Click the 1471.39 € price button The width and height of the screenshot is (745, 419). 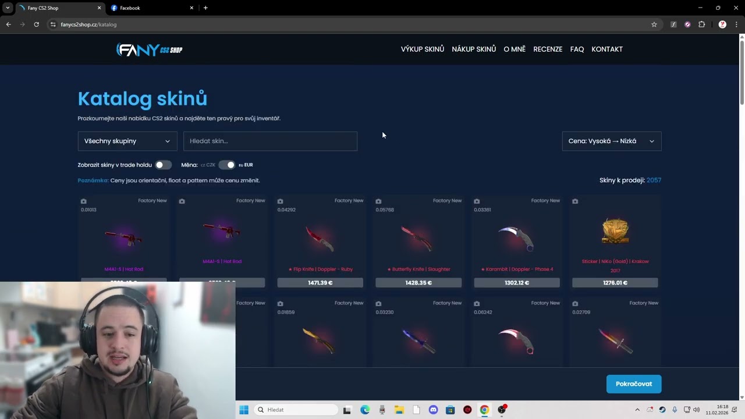click(x=320, y=283)
